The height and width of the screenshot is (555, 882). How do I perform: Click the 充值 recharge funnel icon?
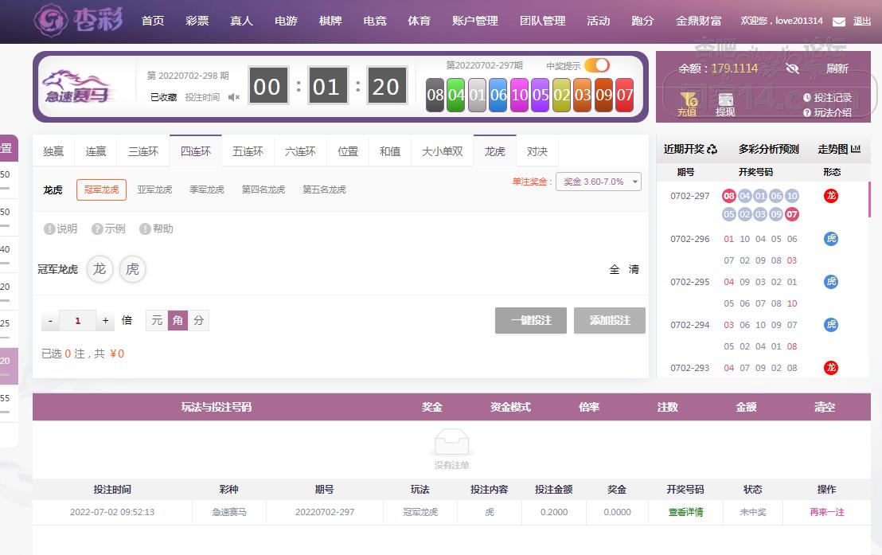(687, 100)
